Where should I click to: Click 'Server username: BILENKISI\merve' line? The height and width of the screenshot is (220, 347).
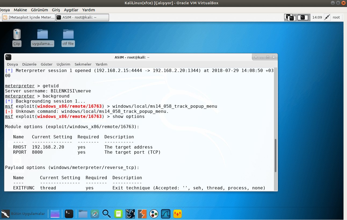tap(48, 91)
